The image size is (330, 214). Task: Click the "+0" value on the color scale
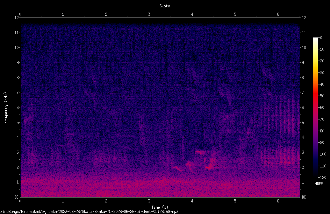[x=320, y=38]
